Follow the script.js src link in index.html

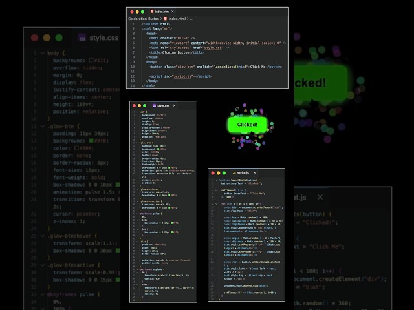click(x=182, y=76)
